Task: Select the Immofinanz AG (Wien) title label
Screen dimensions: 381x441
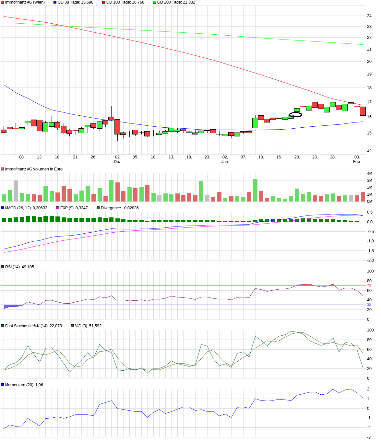Action: (x=25, y=2)
